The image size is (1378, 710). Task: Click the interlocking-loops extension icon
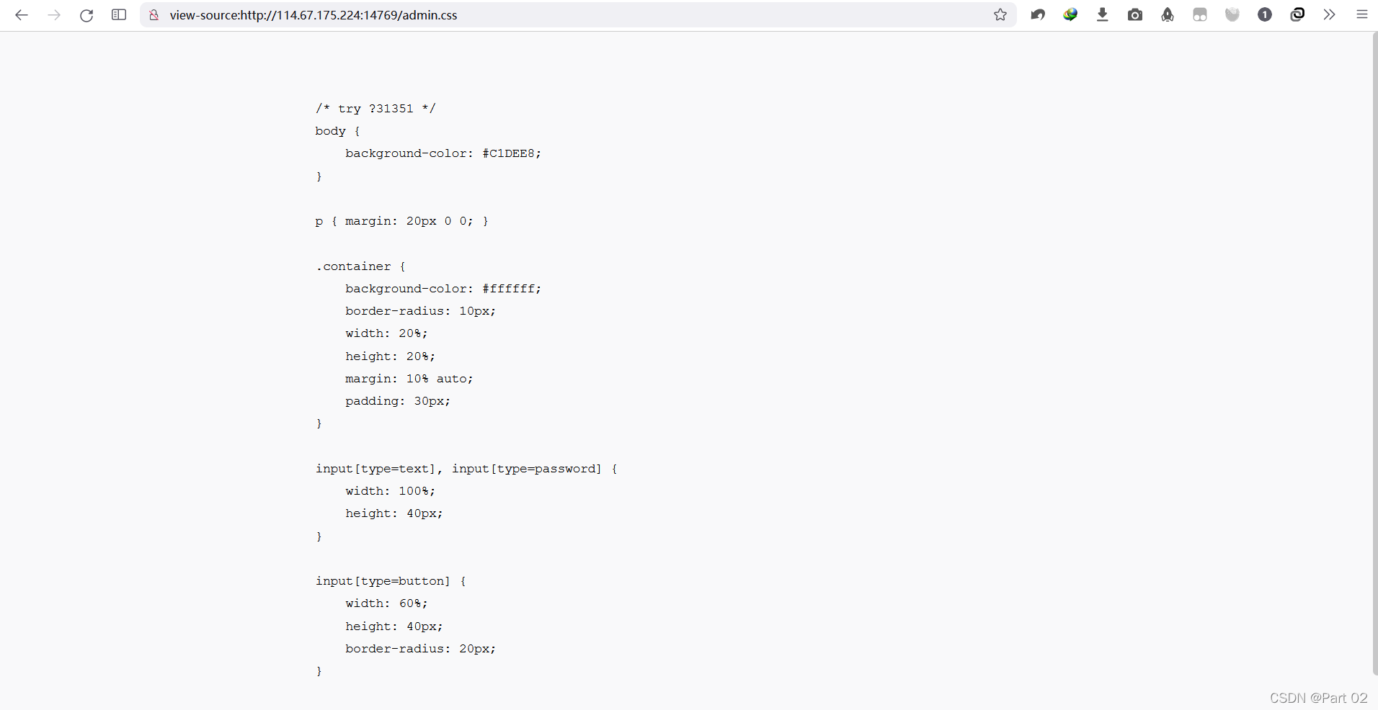point(1298,14)
